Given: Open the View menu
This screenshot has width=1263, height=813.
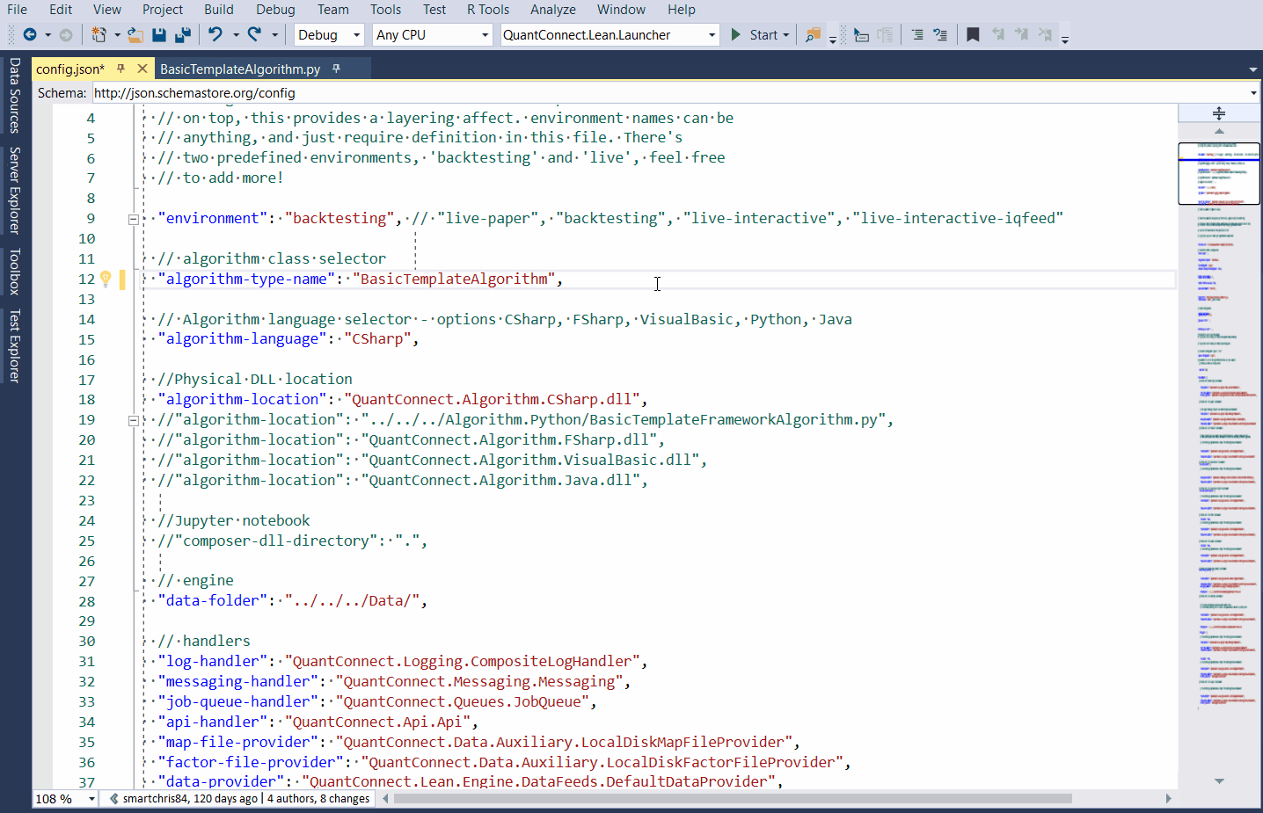Looking at the screenshot, I should click(106, 10).
